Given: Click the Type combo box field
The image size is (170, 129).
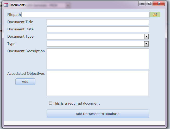Looking at the screenshot, I should (96, 44).
